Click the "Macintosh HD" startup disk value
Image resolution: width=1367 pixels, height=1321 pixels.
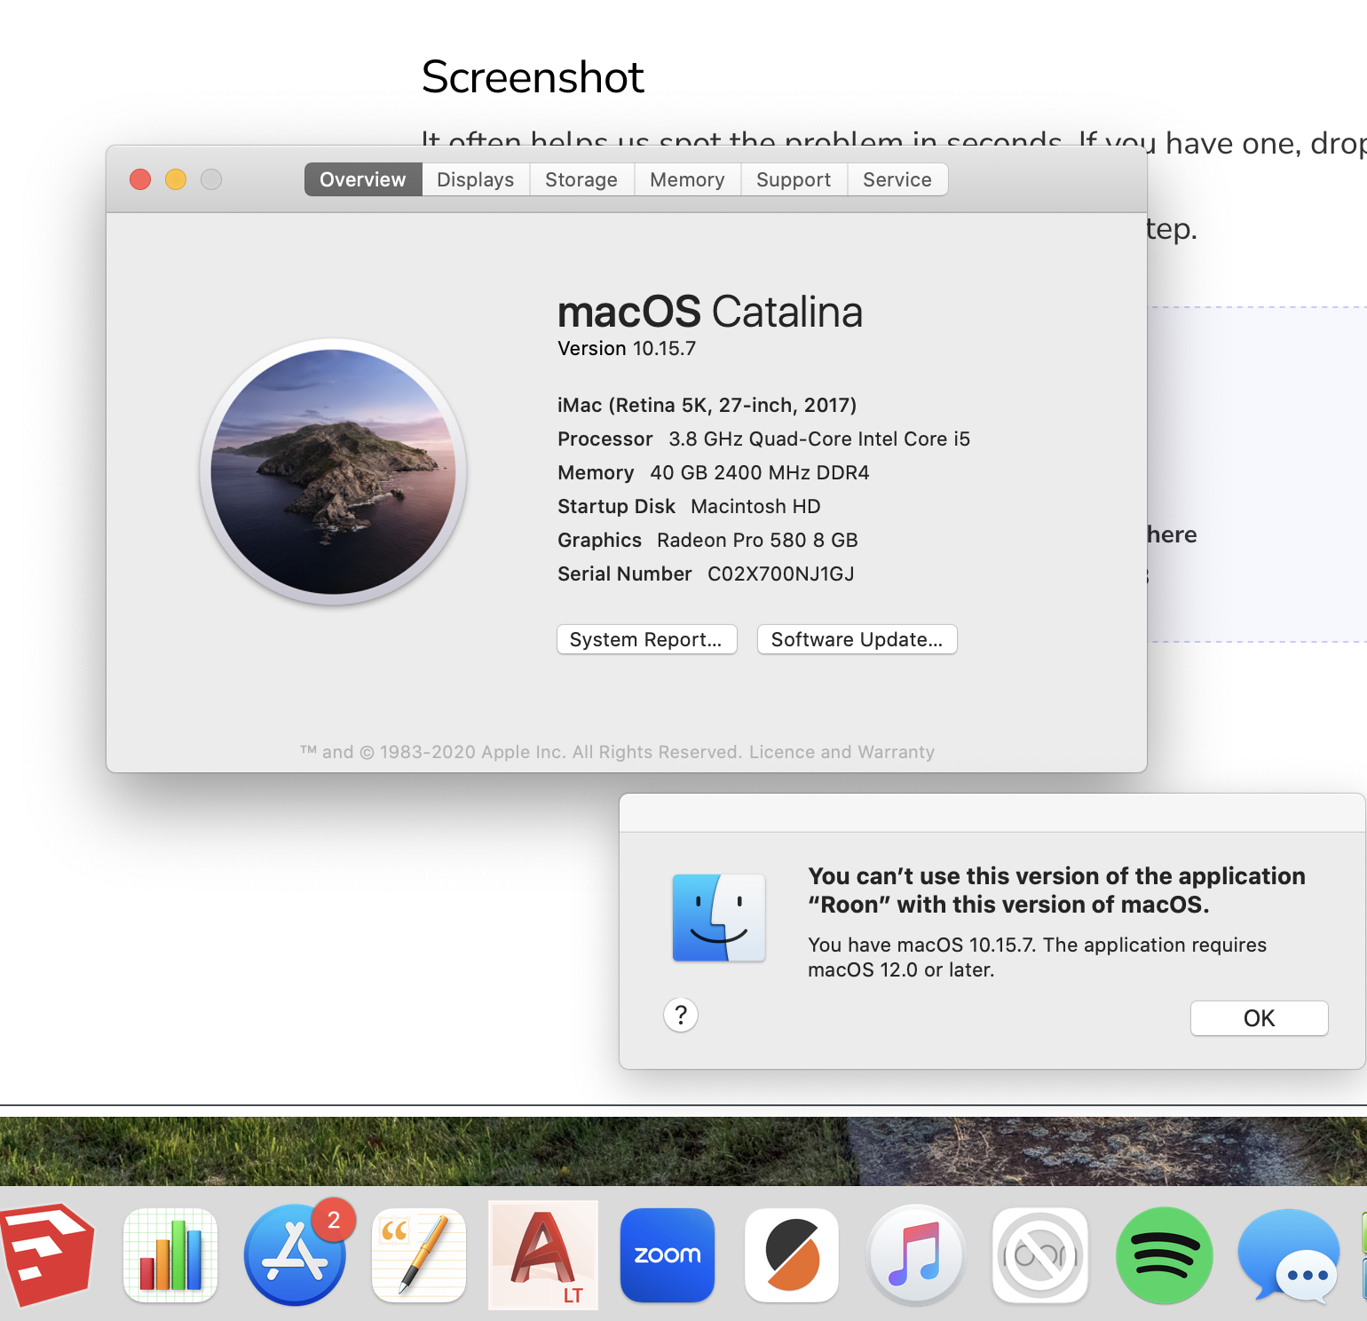pyautogui.click(x=755, y=507)
